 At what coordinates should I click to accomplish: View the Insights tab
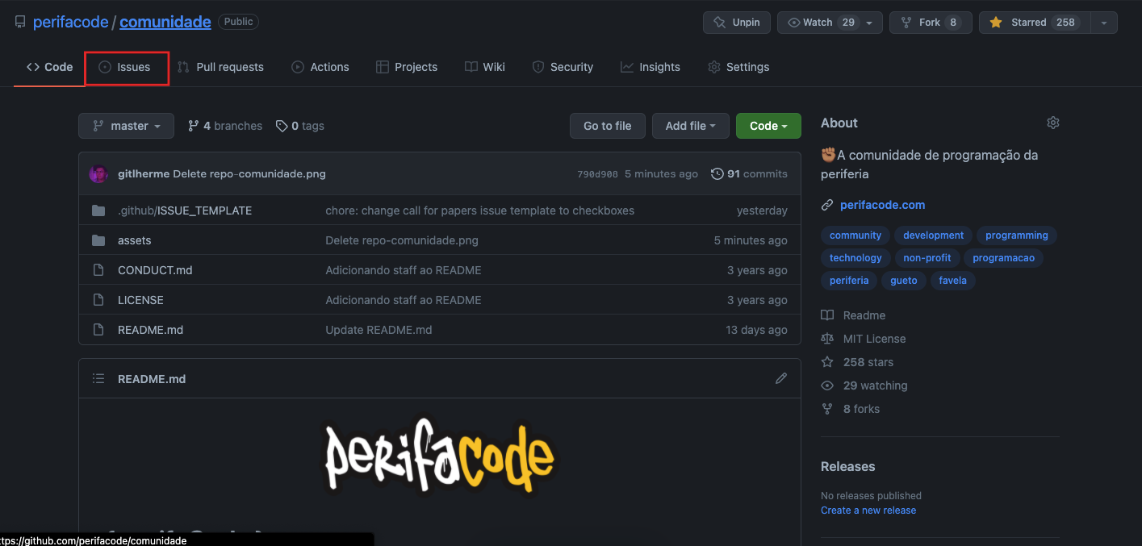tap(650, 67)
